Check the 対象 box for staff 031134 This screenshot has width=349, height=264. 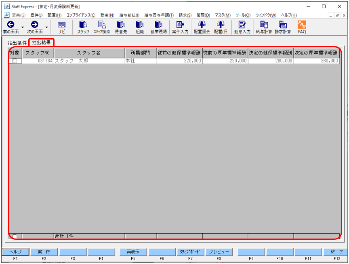15,61
